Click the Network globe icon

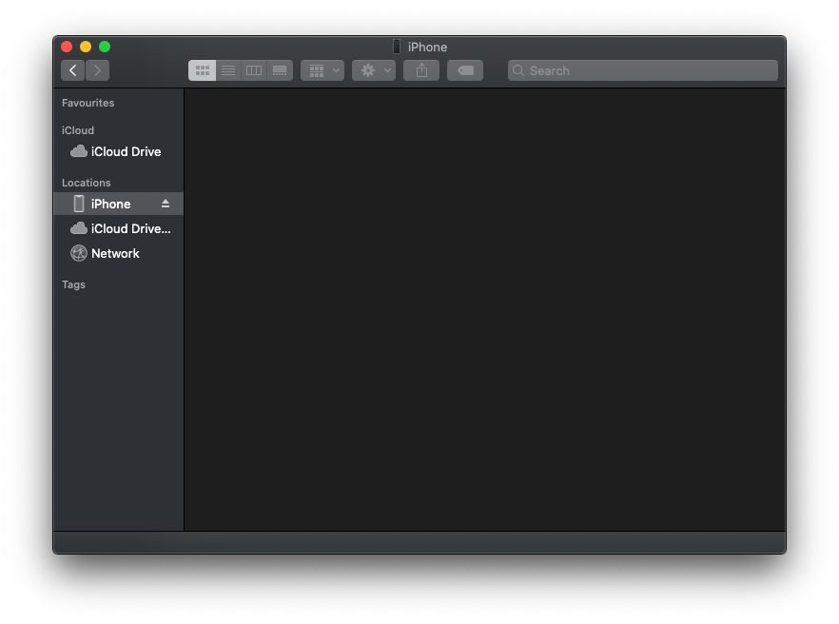tap(79, 253)
